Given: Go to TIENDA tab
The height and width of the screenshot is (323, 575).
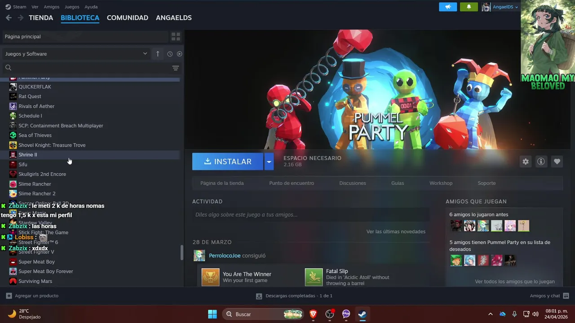Looking at the screenshot, I should (x=41, y=17).
